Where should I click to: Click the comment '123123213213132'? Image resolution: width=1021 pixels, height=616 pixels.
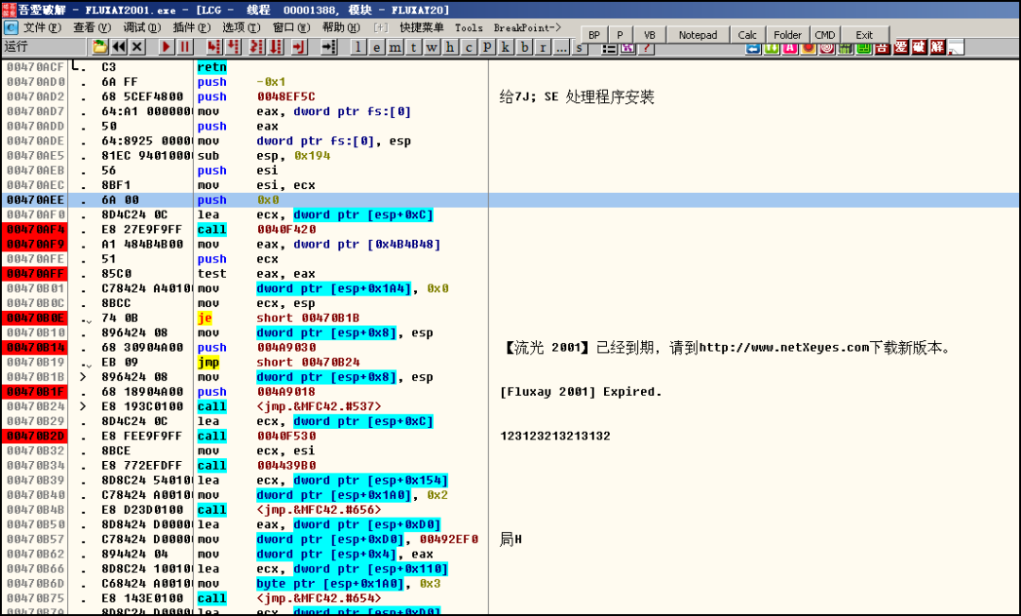pos(556,436)
